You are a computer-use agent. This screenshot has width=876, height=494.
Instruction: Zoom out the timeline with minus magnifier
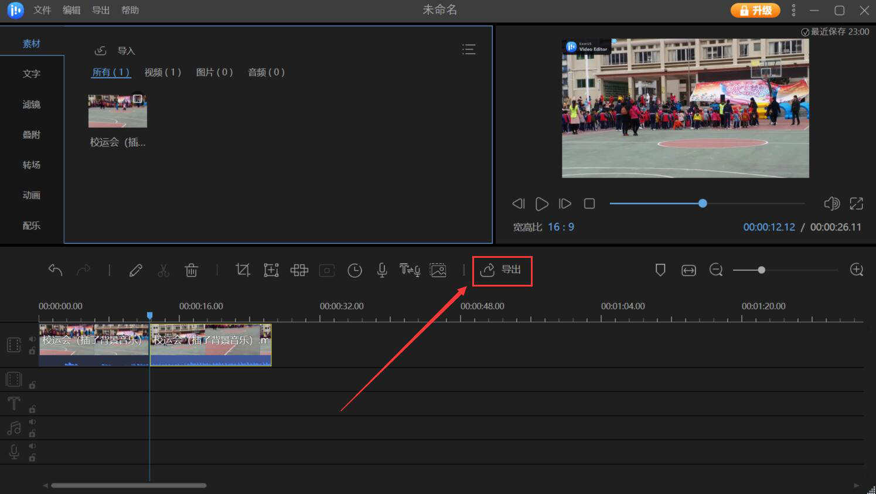point(715,270)
